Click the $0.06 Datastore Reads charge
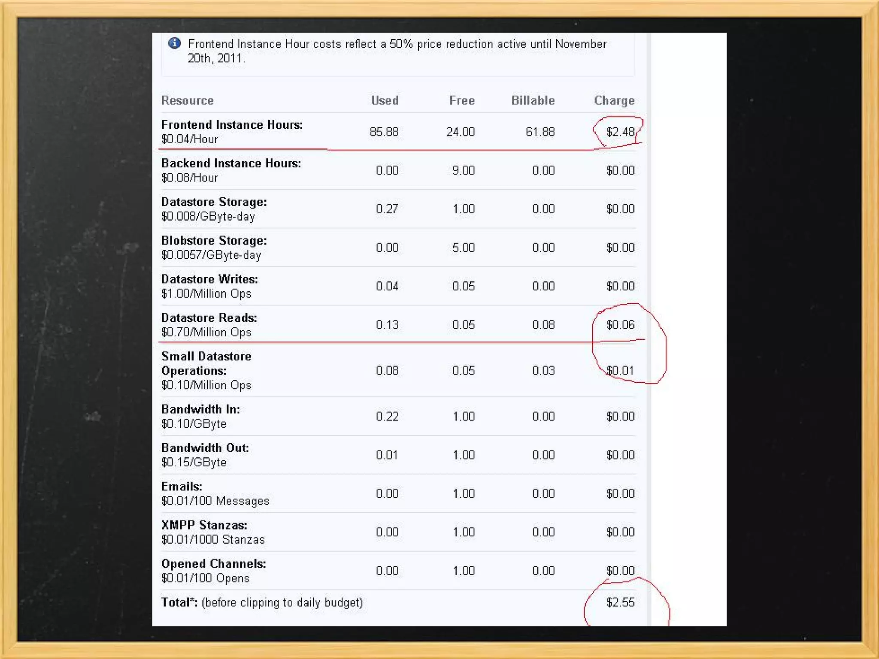 tap(620, 325)
